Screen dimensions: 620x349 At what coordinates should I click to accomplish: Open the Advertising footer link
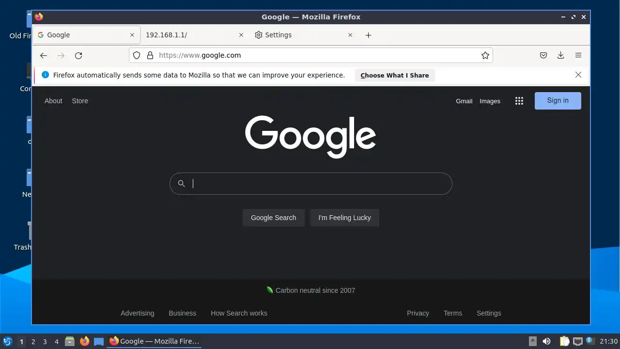pos(137,313)
